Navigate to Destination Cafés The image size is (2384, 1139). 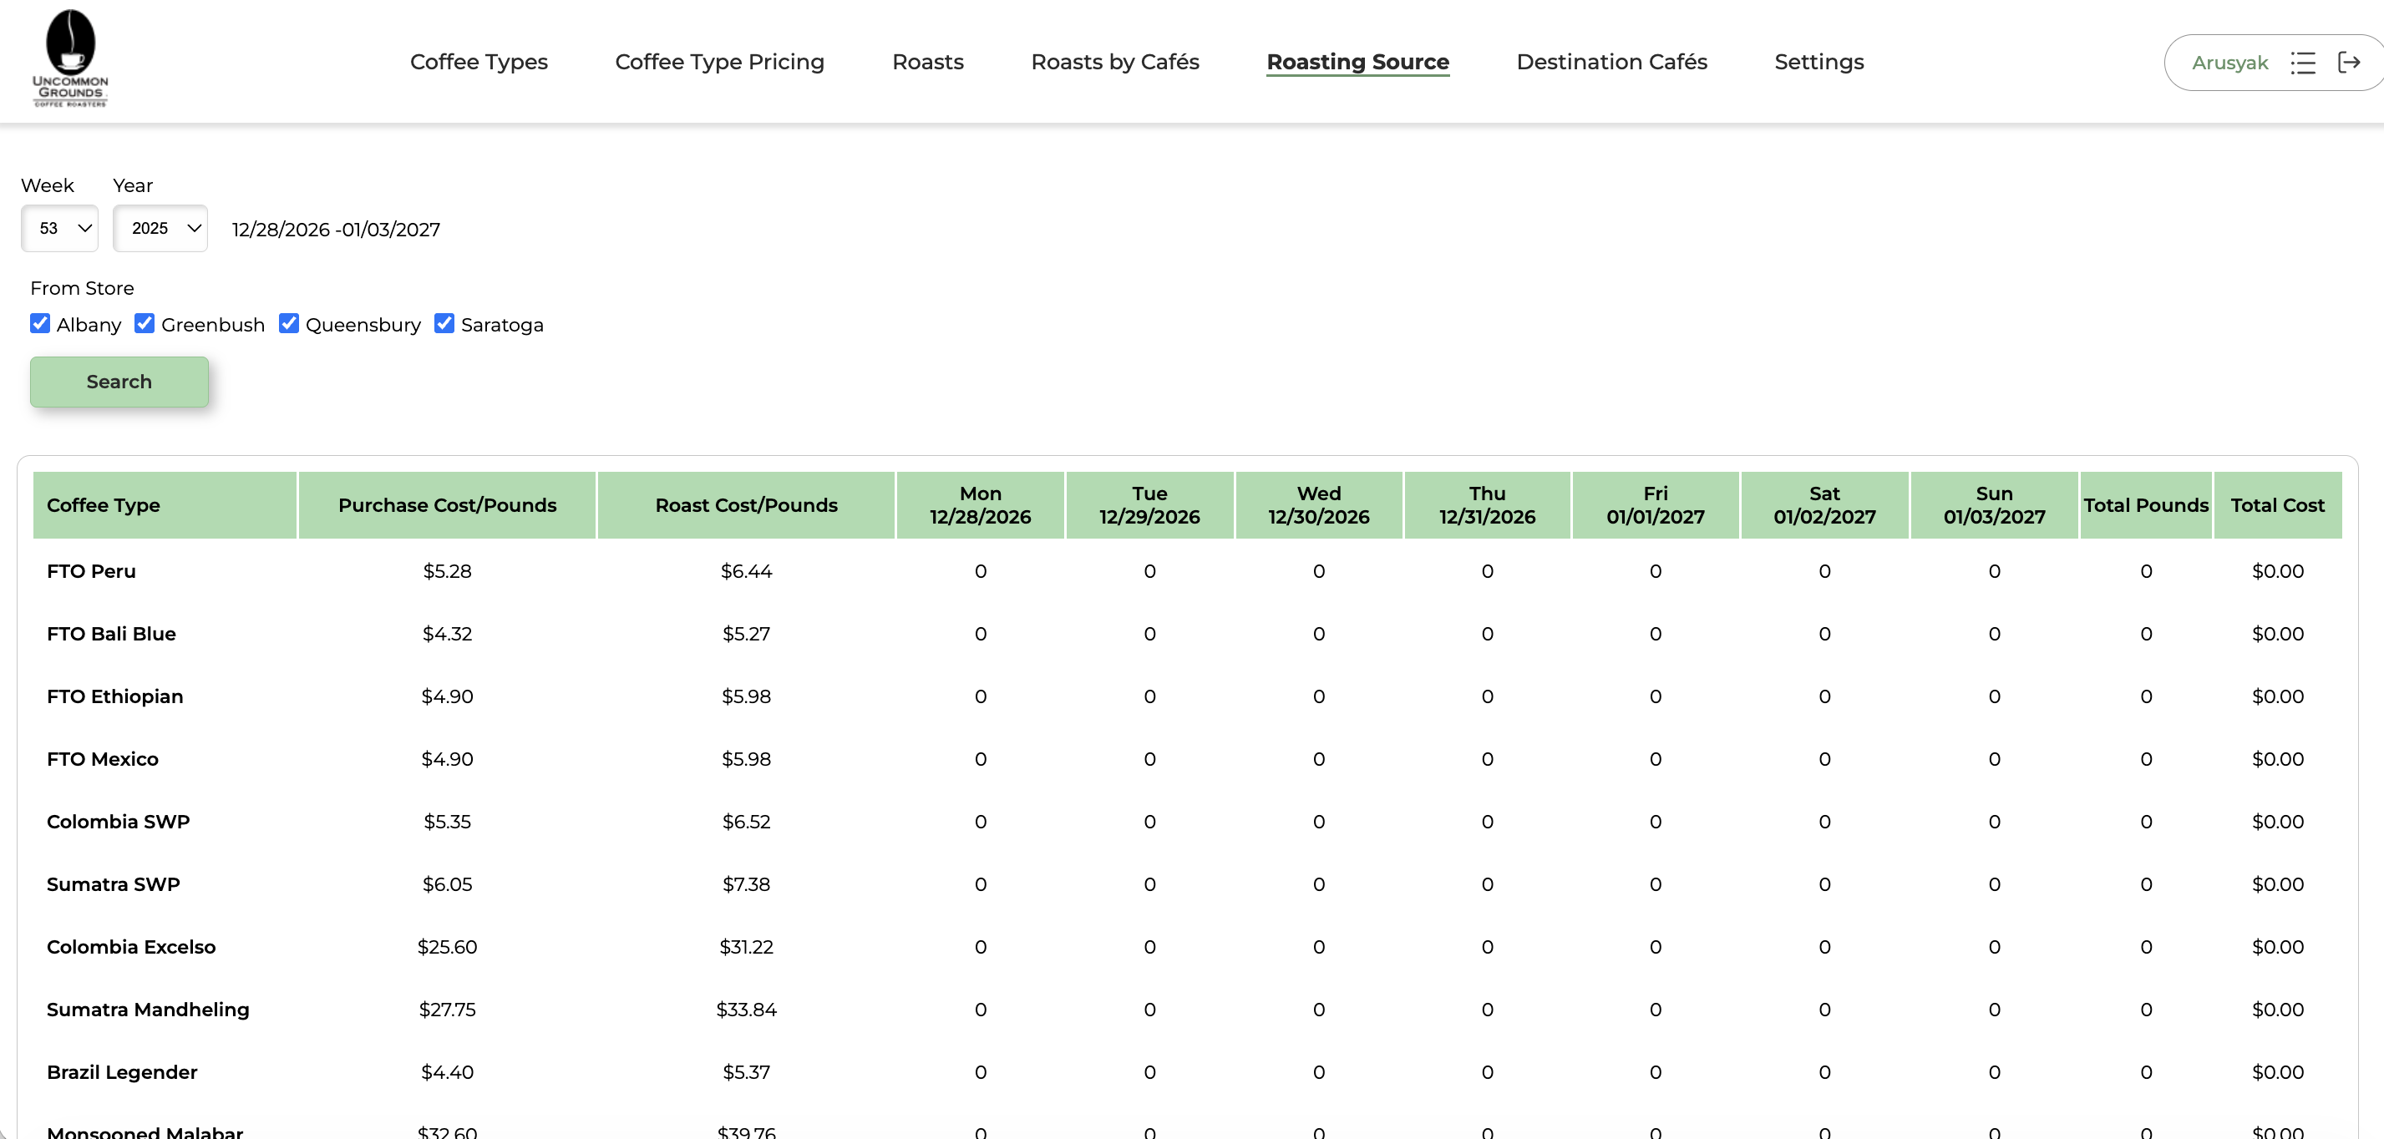click(1611, 62)
